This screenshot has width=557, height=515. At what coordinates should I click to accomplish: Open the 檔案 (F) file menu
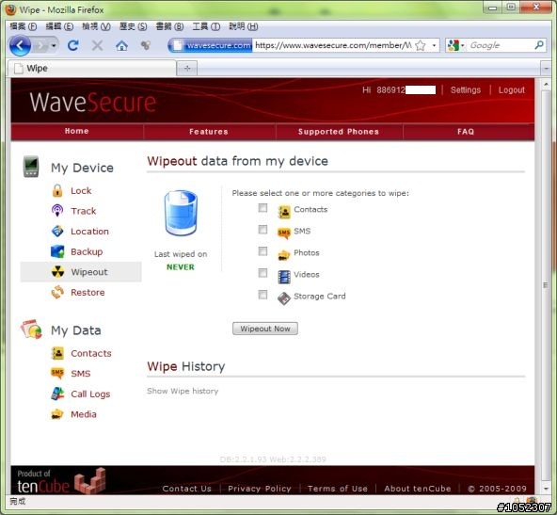24,26
